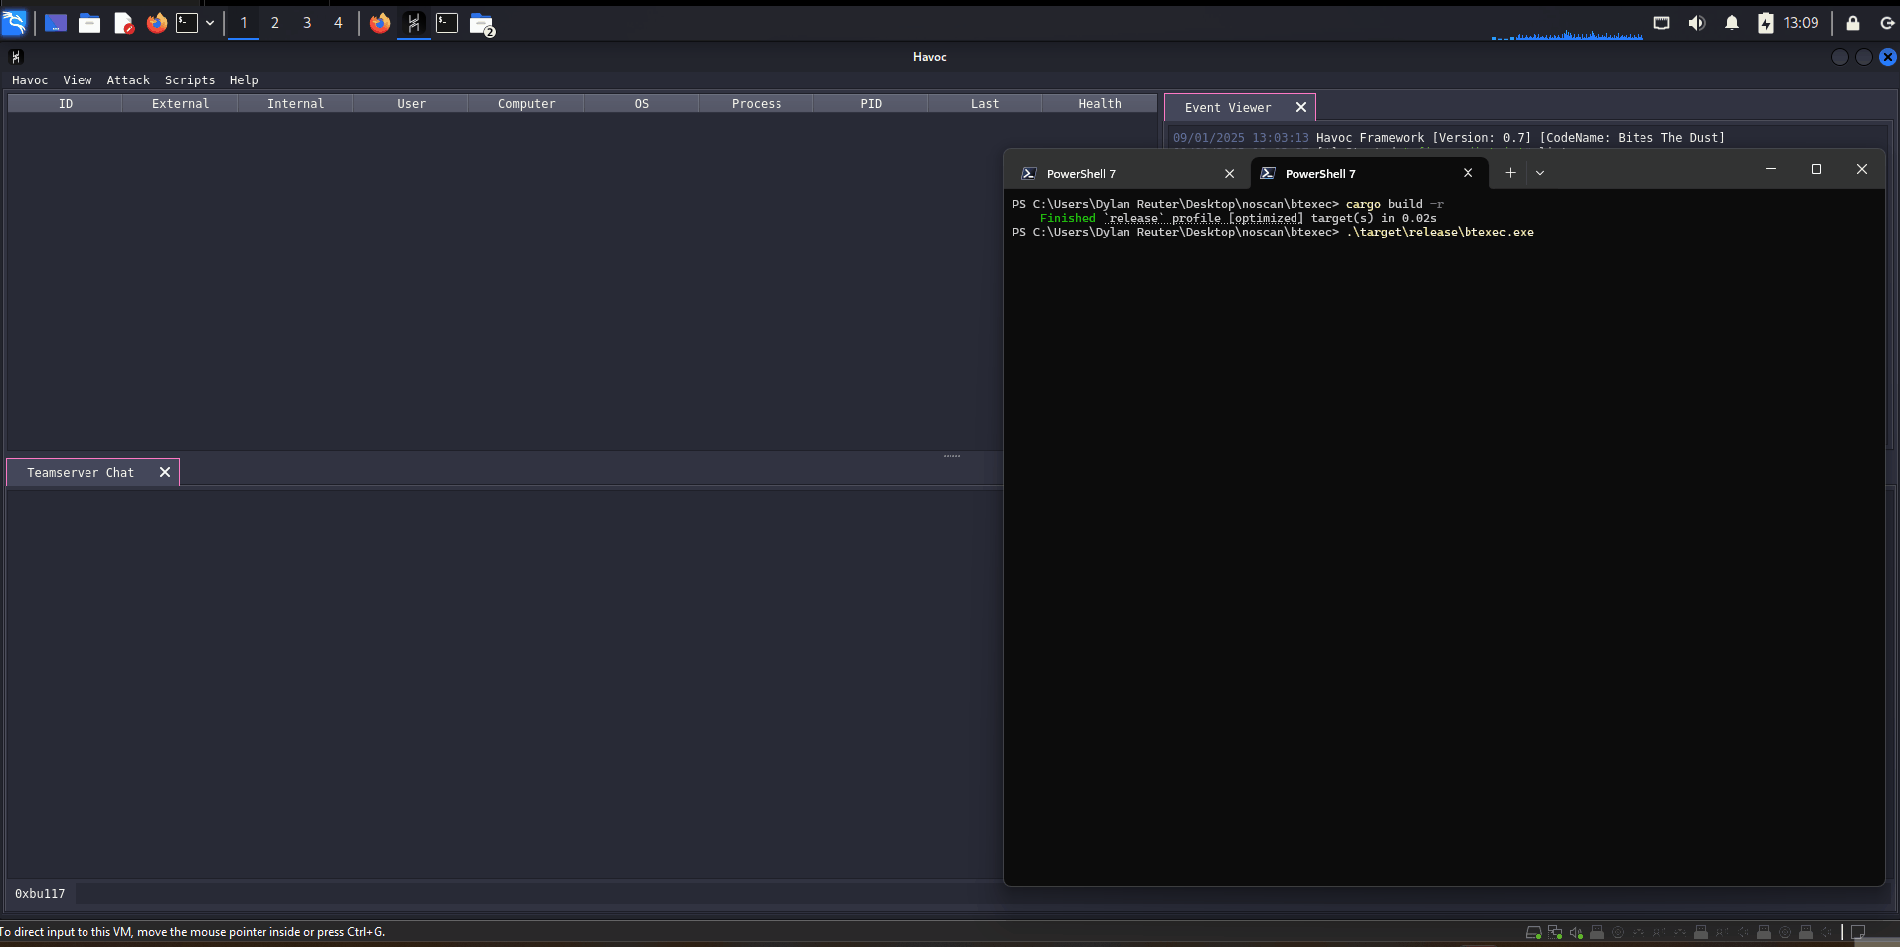Launch the text editor from the panel
Screen dimensions: 1900x947
(x=123, y=23)
